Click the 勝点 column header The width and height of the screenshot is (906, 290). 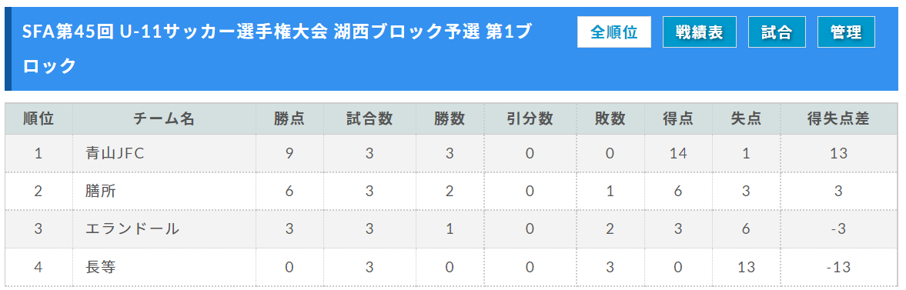click(x=289, y=119)
